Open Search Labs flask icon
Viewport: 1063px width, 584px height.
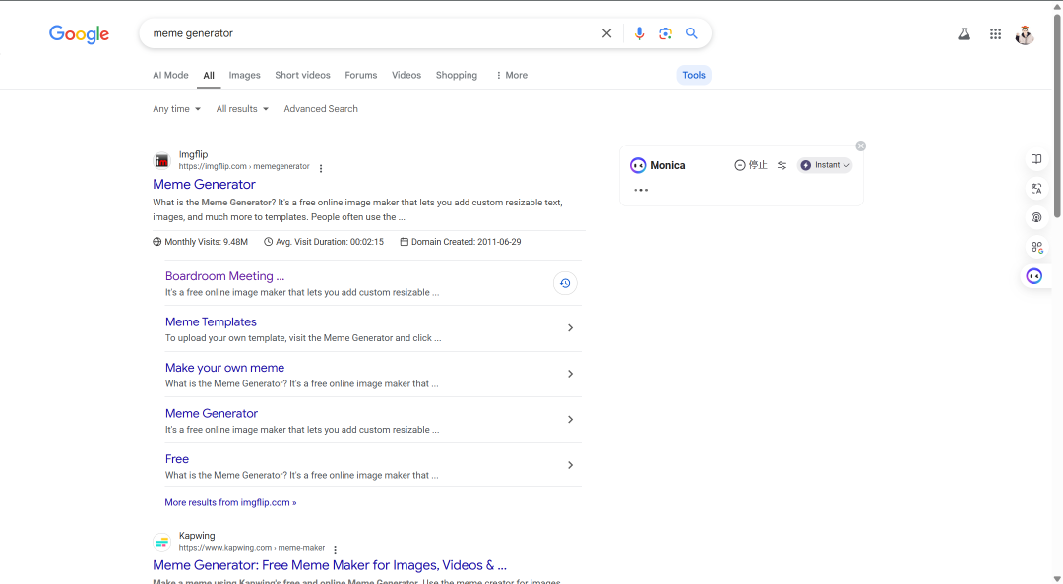[964, 33]
